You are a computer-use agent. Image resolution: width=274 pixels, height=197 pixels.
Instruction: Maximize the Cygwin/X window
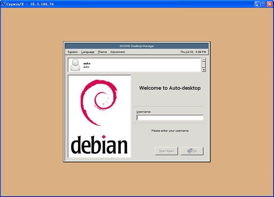point(263,4)
